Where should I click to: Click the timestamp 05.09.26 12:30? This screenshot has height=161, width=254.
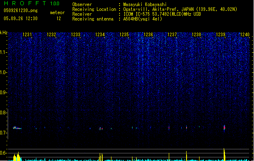click(21, 19)
